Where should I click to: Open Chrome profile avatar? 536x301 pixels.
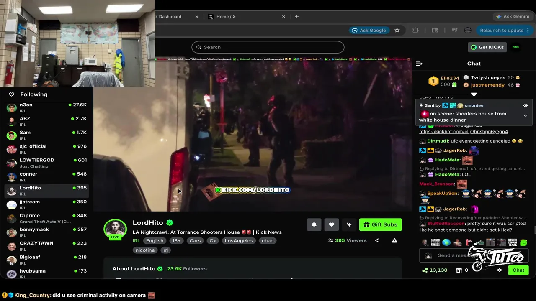point(468,30)
